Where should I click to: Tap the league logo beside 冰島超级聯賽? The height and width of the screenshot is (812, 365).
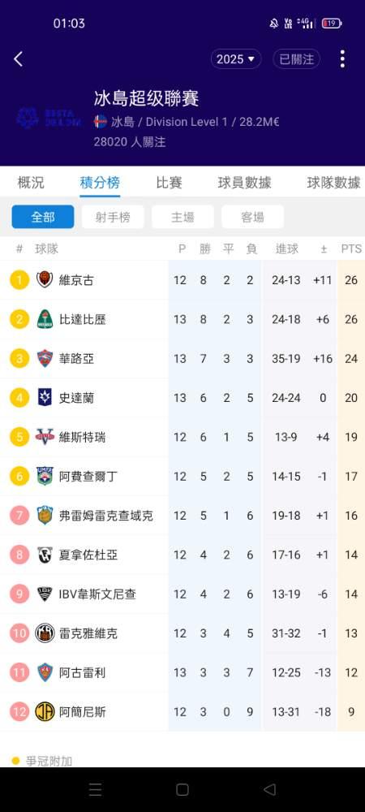coord(49,118)
